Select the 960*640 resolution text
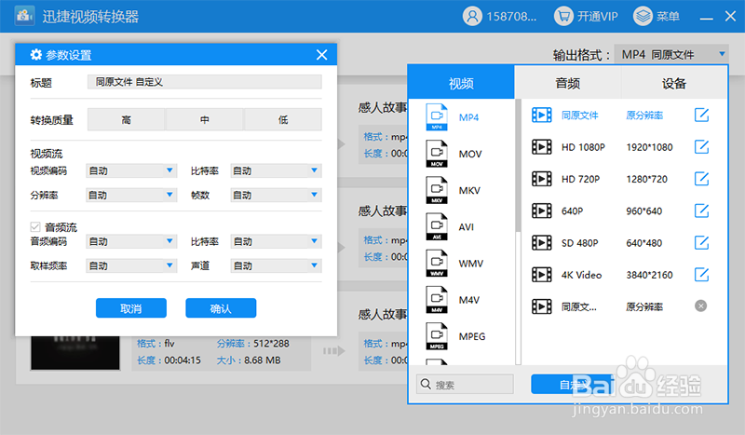 pos(644,211)
